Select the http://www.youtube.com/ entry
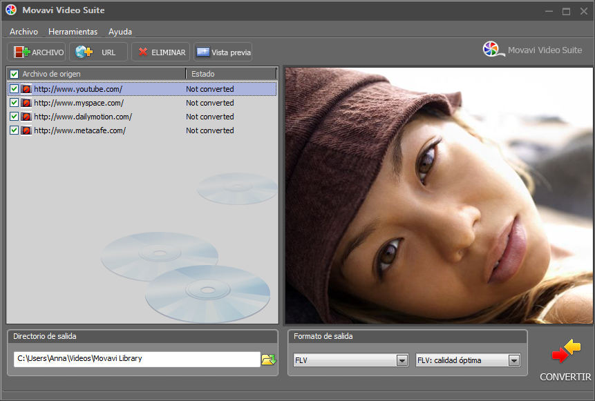 (x=78, y=89)
